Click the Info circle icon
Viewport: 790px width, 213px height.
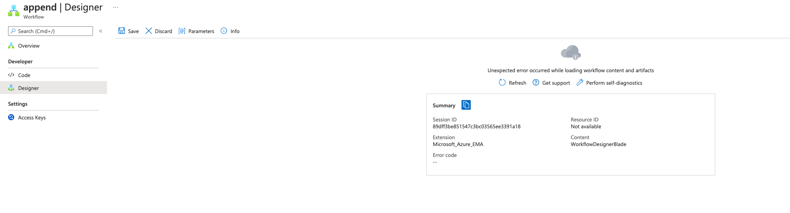[x=224, y=31]
